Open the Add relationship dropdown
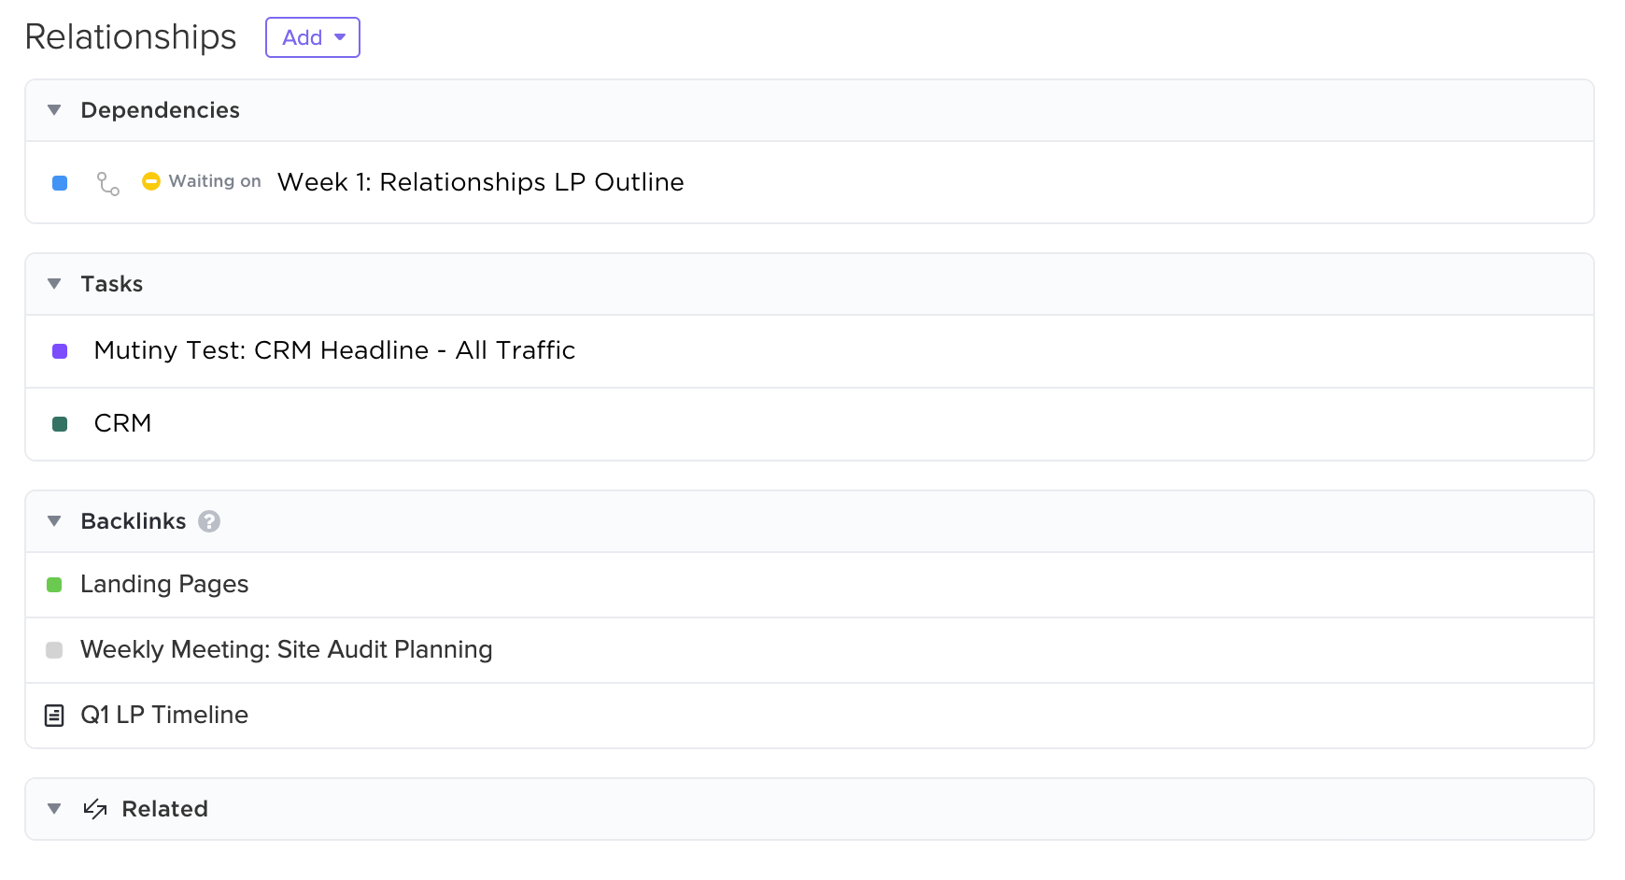1625x880 pixels. coord(313,37)
